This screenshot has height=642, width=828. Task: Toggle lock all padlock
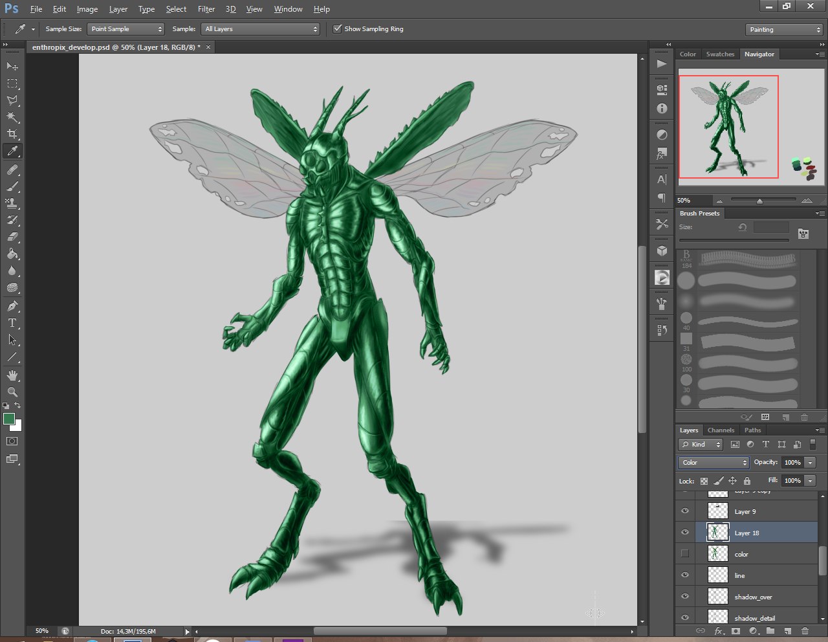click(747, 481)
